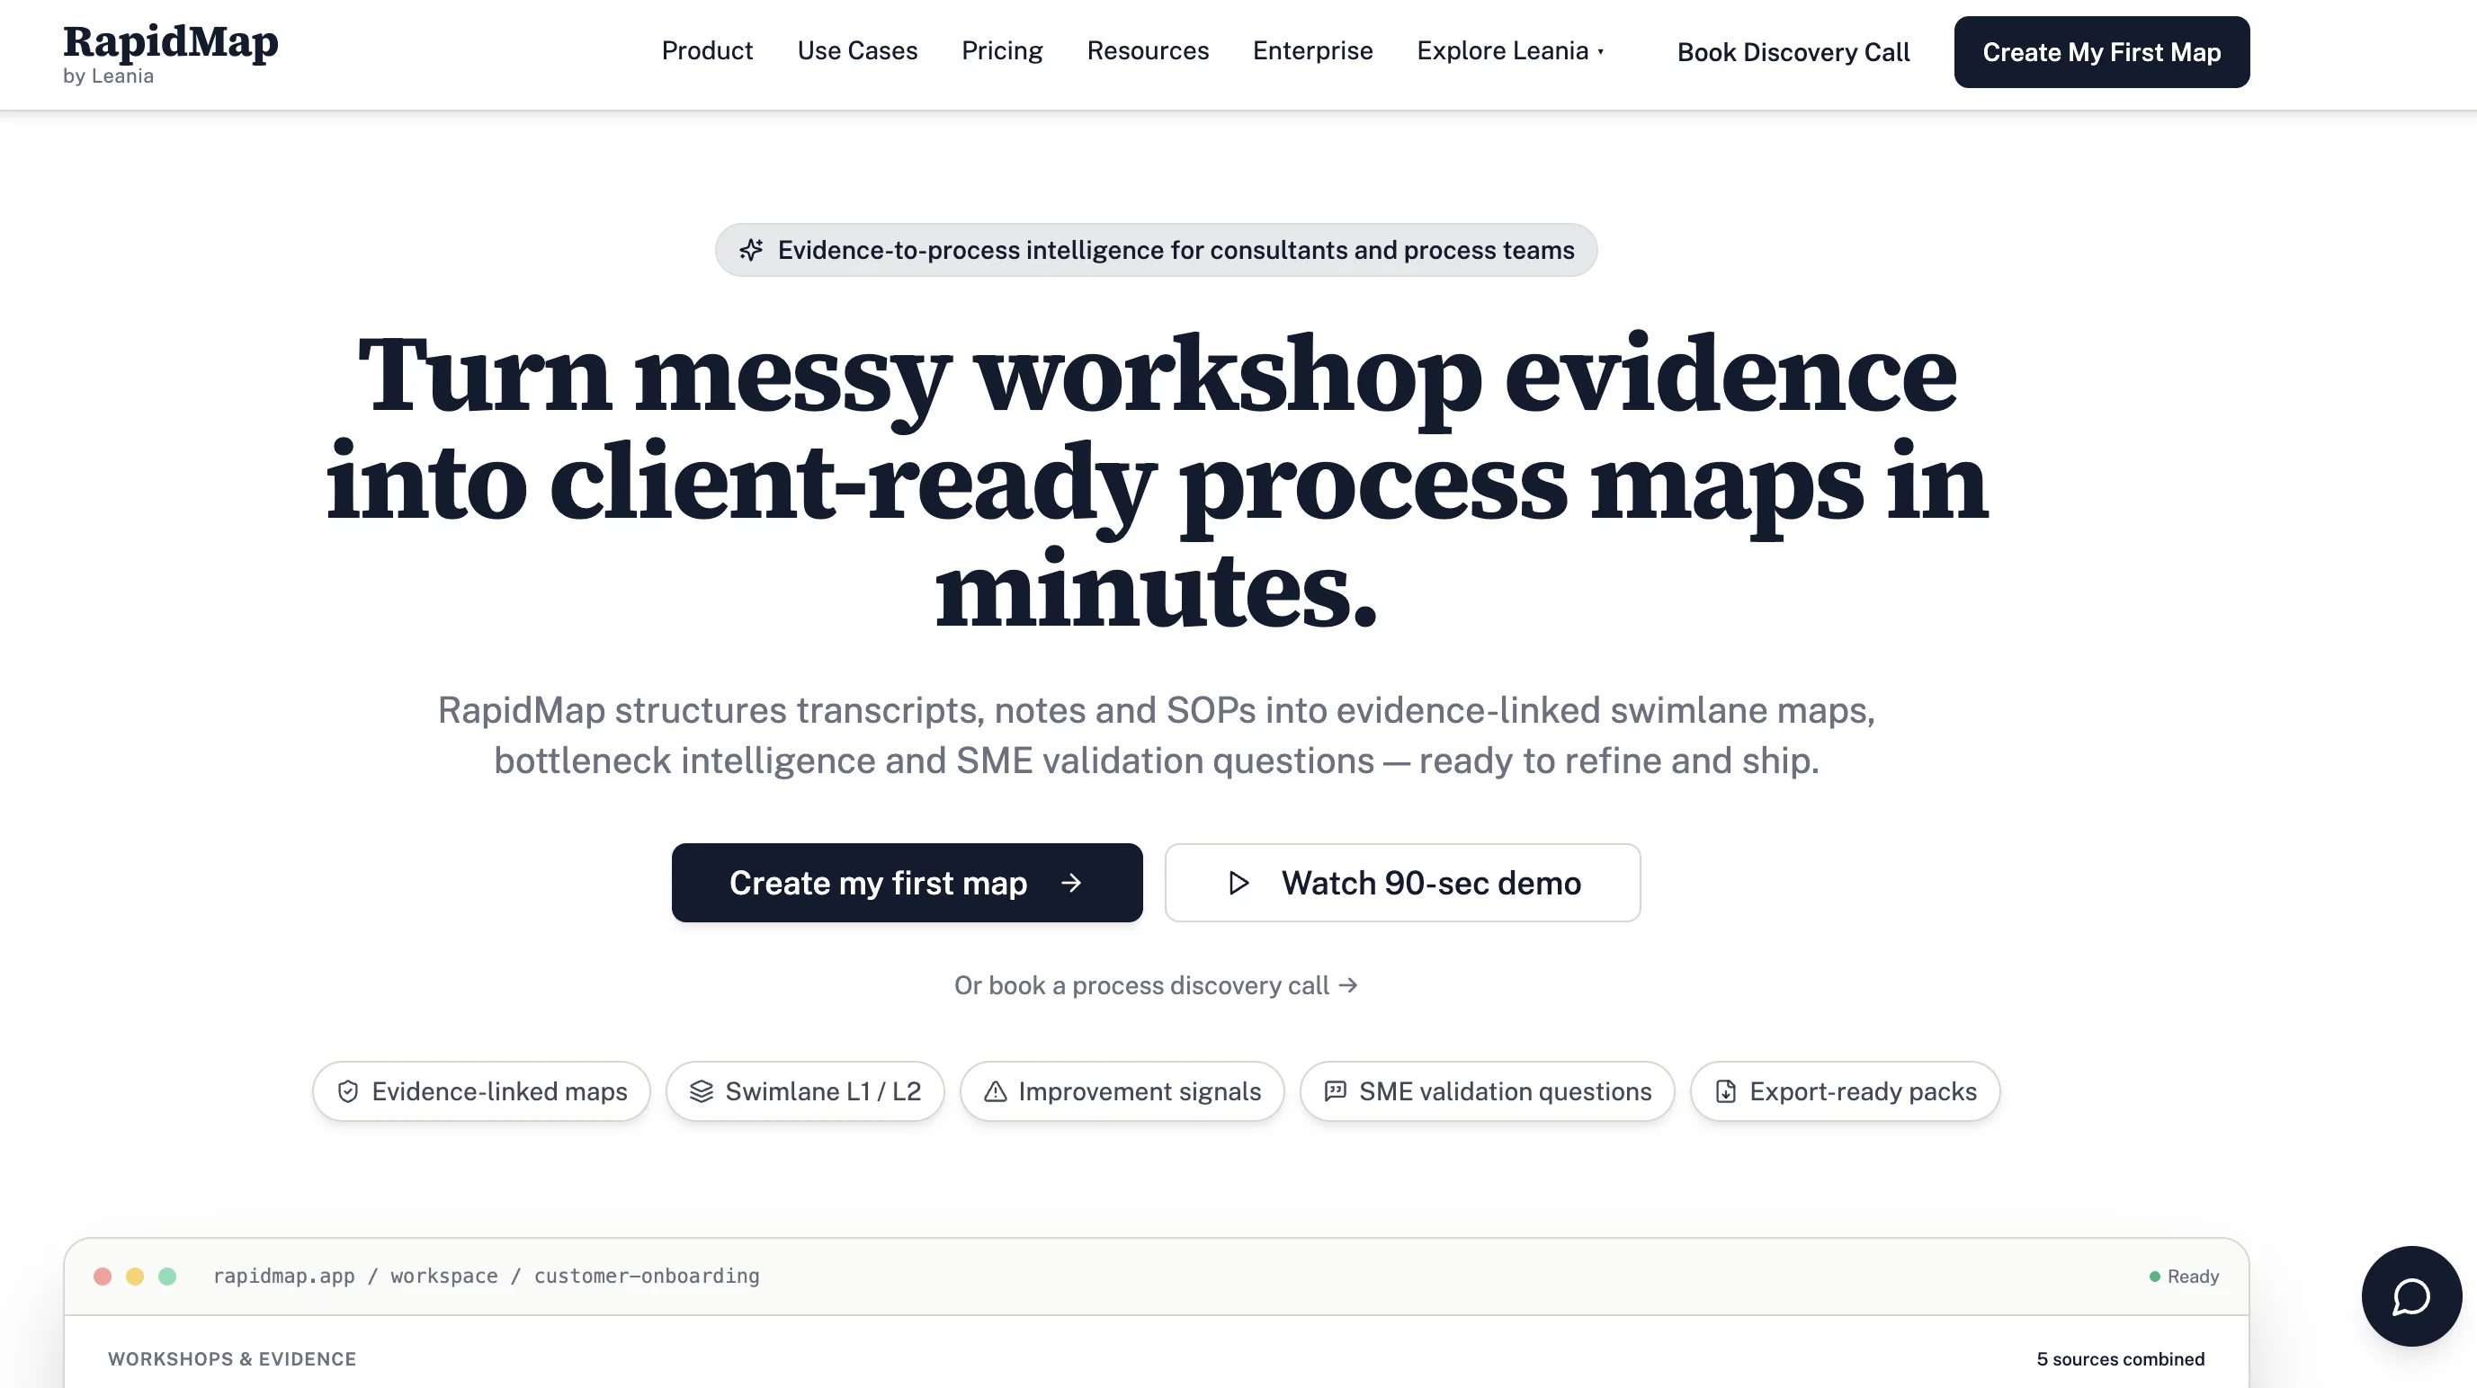Screen dimensions: 2477x1388
Task: Click the 'Swimlane L1 / L2' pill label
Action: [x=823, y=1091]
